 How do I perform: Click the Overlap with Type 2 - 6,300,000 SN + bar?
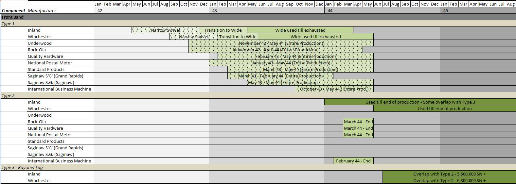click(x=449, y=180)
